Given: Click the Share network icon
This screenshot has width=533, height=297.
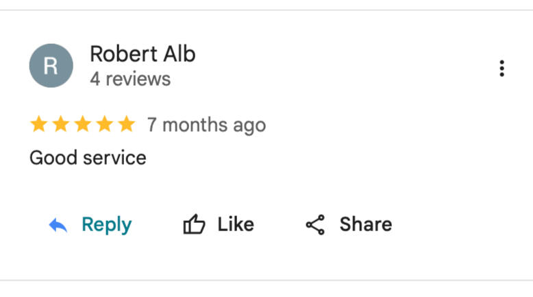Looking at the screenshot, I should (x=315, y=225).
